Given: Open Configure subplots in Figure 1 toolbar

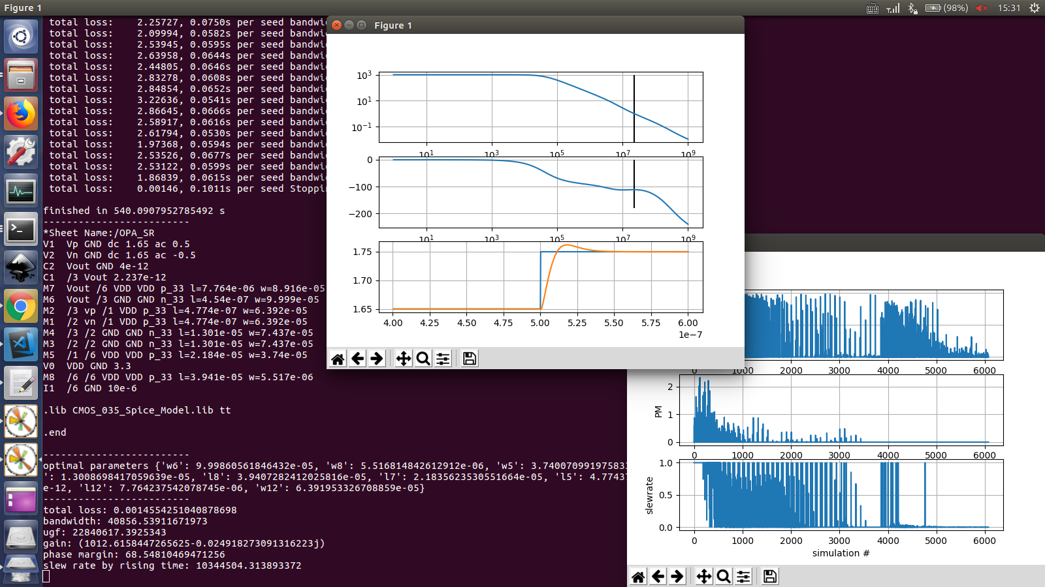Looking at the screenshot, I should pyautogui.click(x=443, y=359).
